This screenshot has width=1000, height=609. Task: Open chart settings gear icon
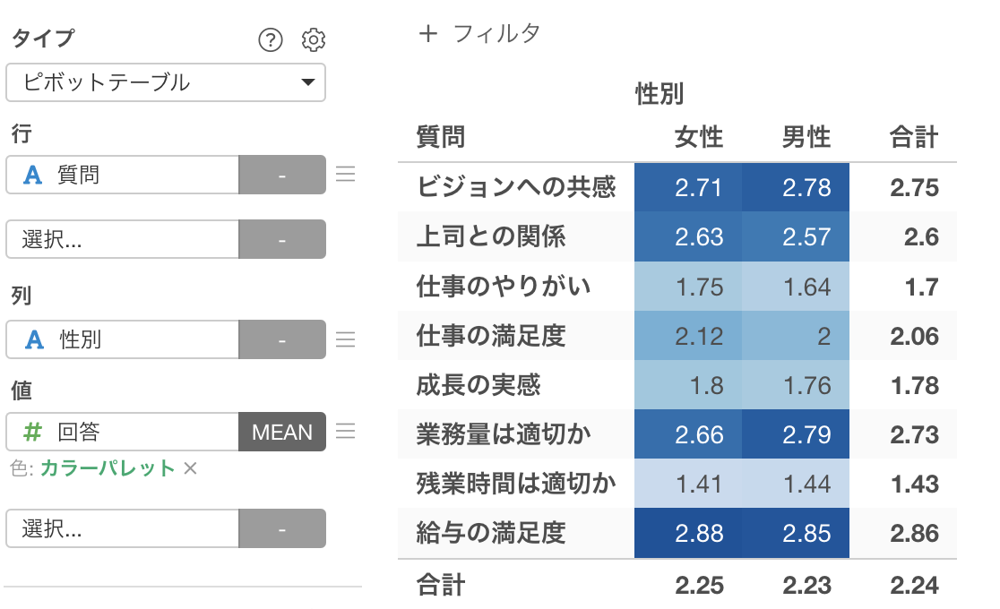coord(313,39)
